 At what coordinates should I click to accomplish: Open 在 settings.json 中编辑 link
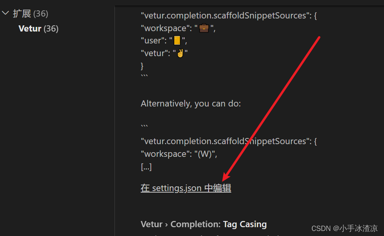pyautogui.click(x=186, y=188)
